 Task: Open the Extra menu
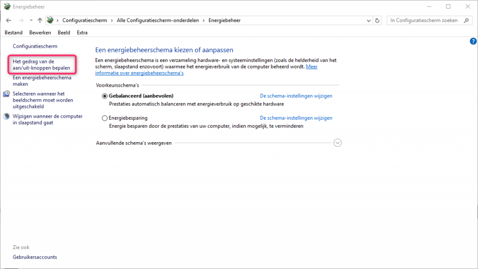82,32
